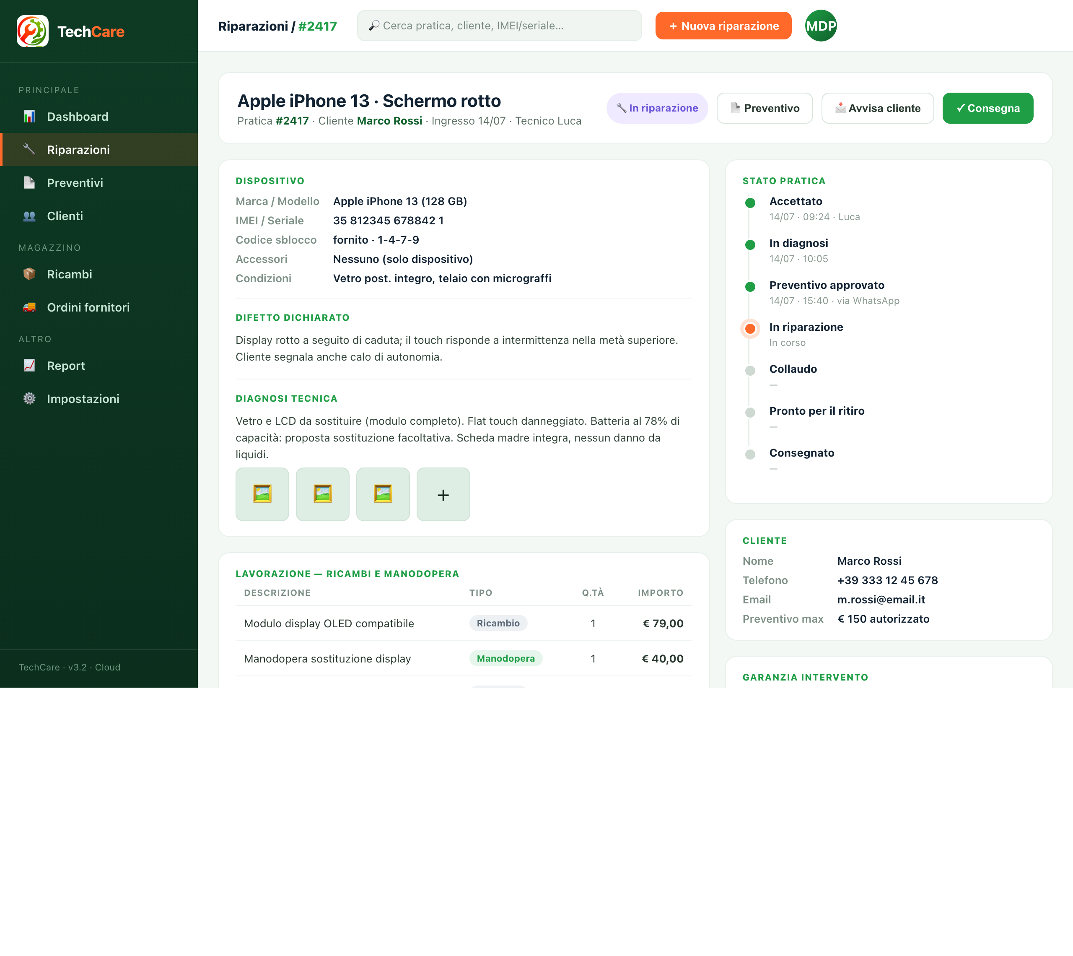Click the TechCare v3.2 Cloud footer text
Image resolution: width=1073 pixels, height=956 pixels.
click(x=70, y=667)
